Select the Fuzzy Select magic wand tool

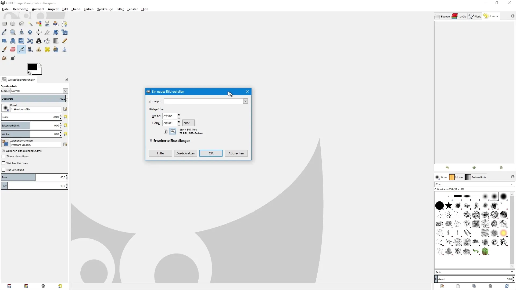(30, 24)
